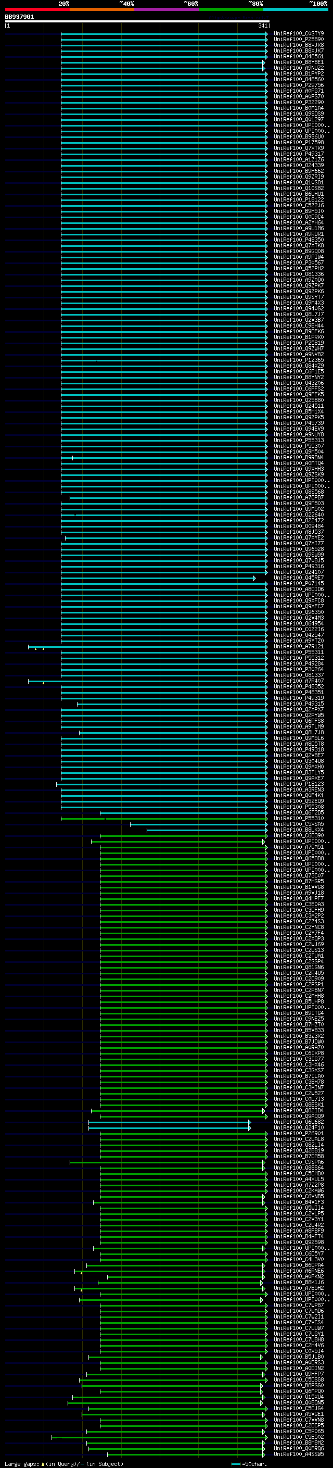333x1468 pixels.
Task: Select hit label UniRef100_B9S6U0
Action: 298,137
